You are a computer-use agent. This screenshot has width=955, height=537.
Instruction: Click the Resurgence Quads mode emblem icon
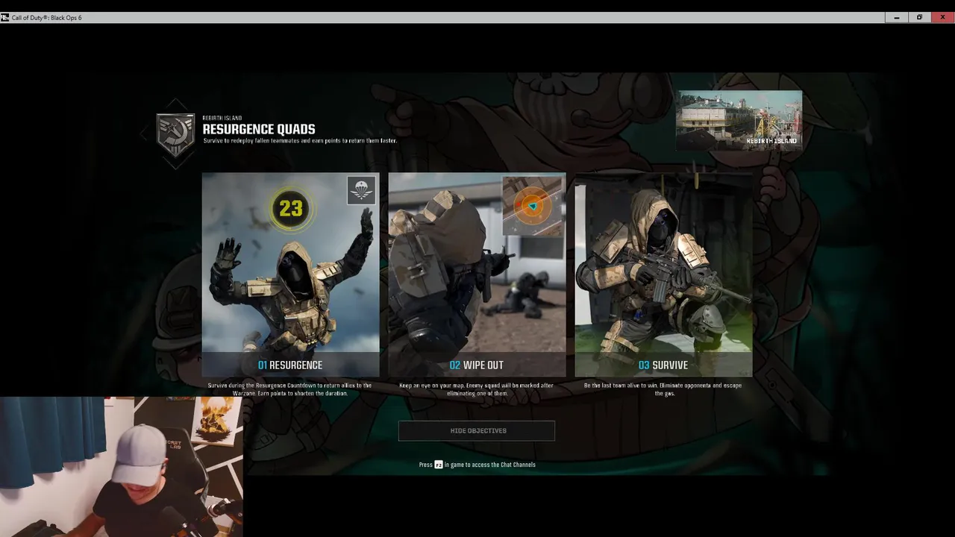click(175, 134)
